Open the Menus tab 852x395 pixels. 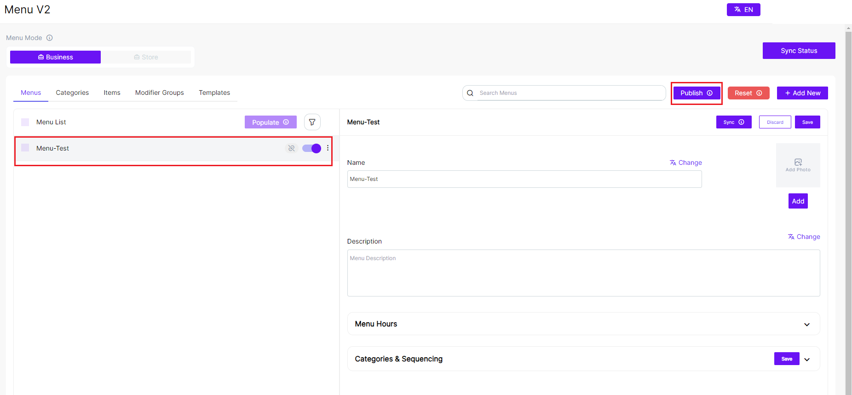[x=31, y=93]
